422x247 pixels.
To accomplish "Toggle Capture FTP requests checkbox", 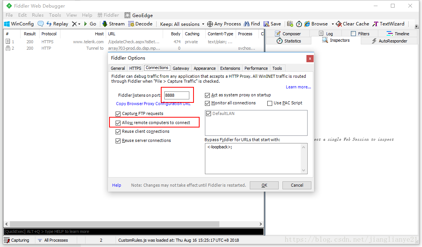I will (118, 114).
